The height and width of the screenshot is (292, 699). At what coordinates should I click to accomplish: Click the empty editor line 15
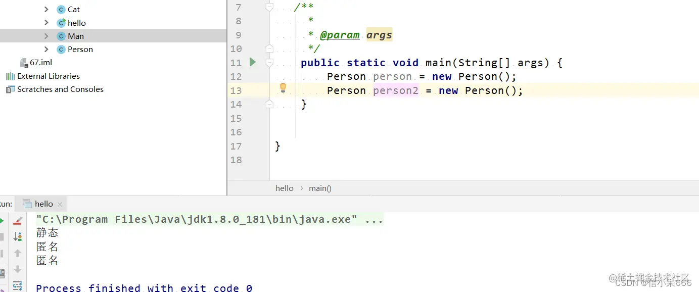point(484,118)
